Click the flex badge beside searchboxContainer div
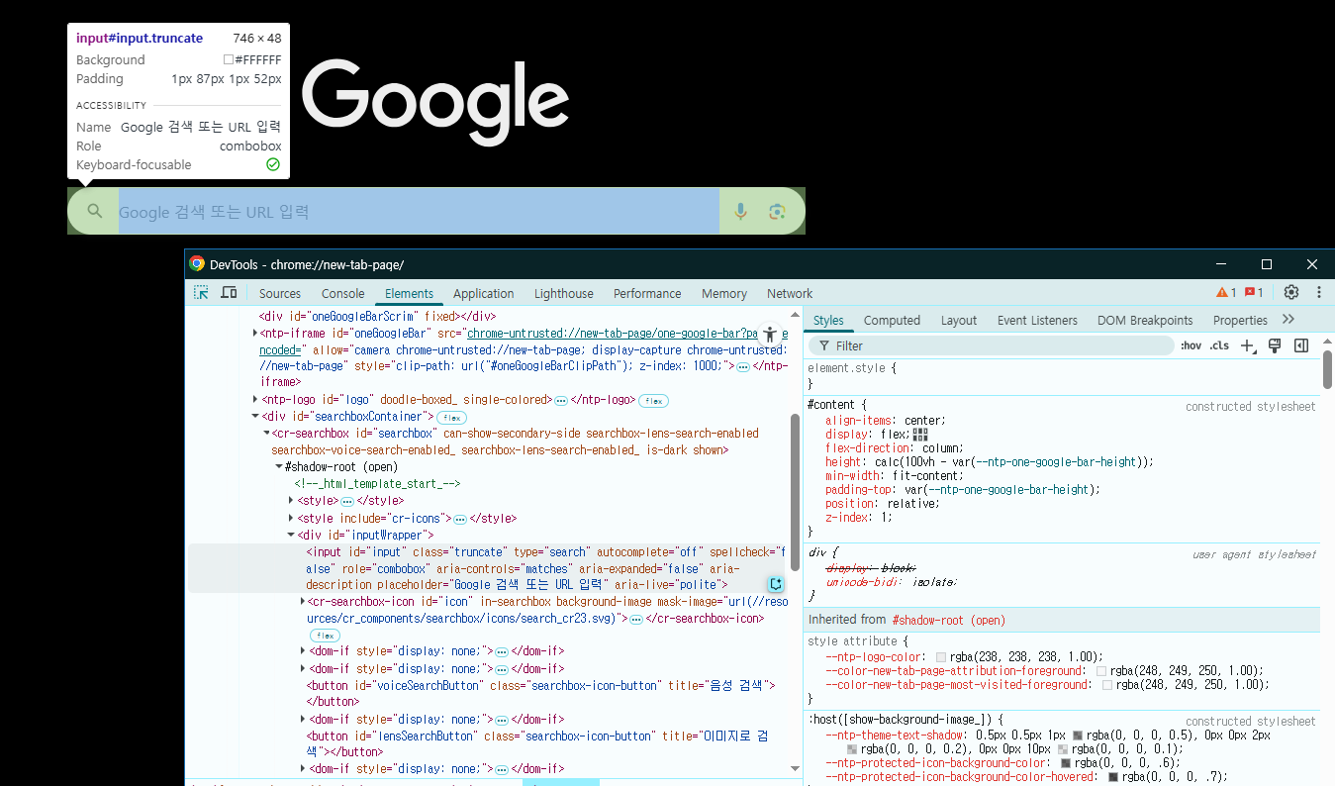The image size is (1335, 786). (452, 418)
